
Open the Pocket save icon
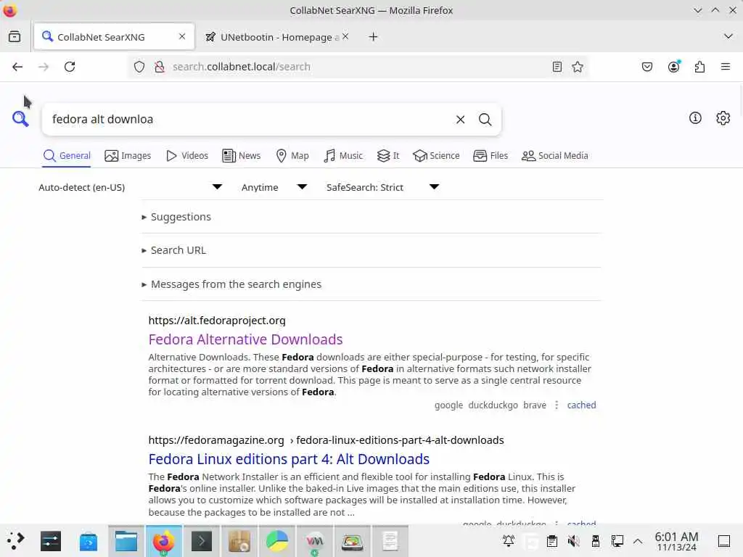click(x=646, y=67)
